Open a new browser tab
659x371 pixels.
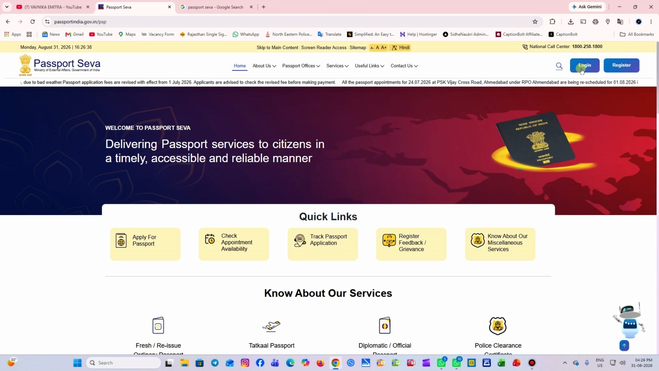click(264, 7)
